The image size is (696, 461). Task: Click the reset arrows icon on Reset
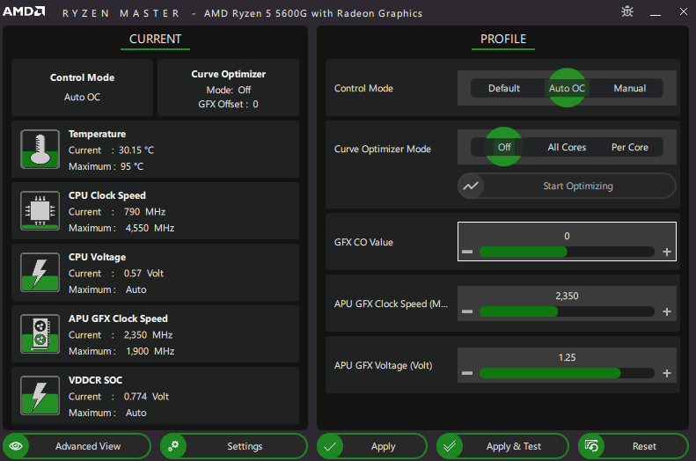coord(591,446)
